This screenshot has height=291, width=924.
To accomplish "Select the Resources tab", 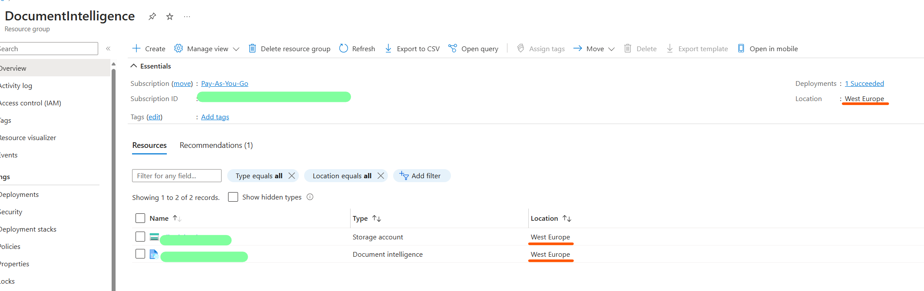I will (x=149, y=145).
